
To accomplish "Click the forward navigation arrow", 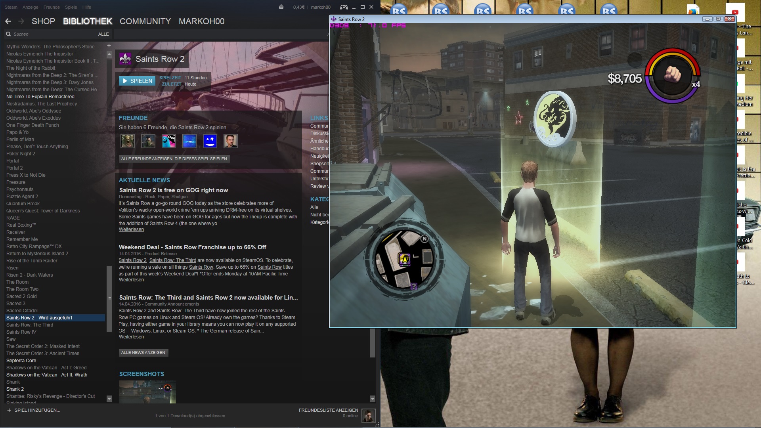I will click(x=21, y=21).
